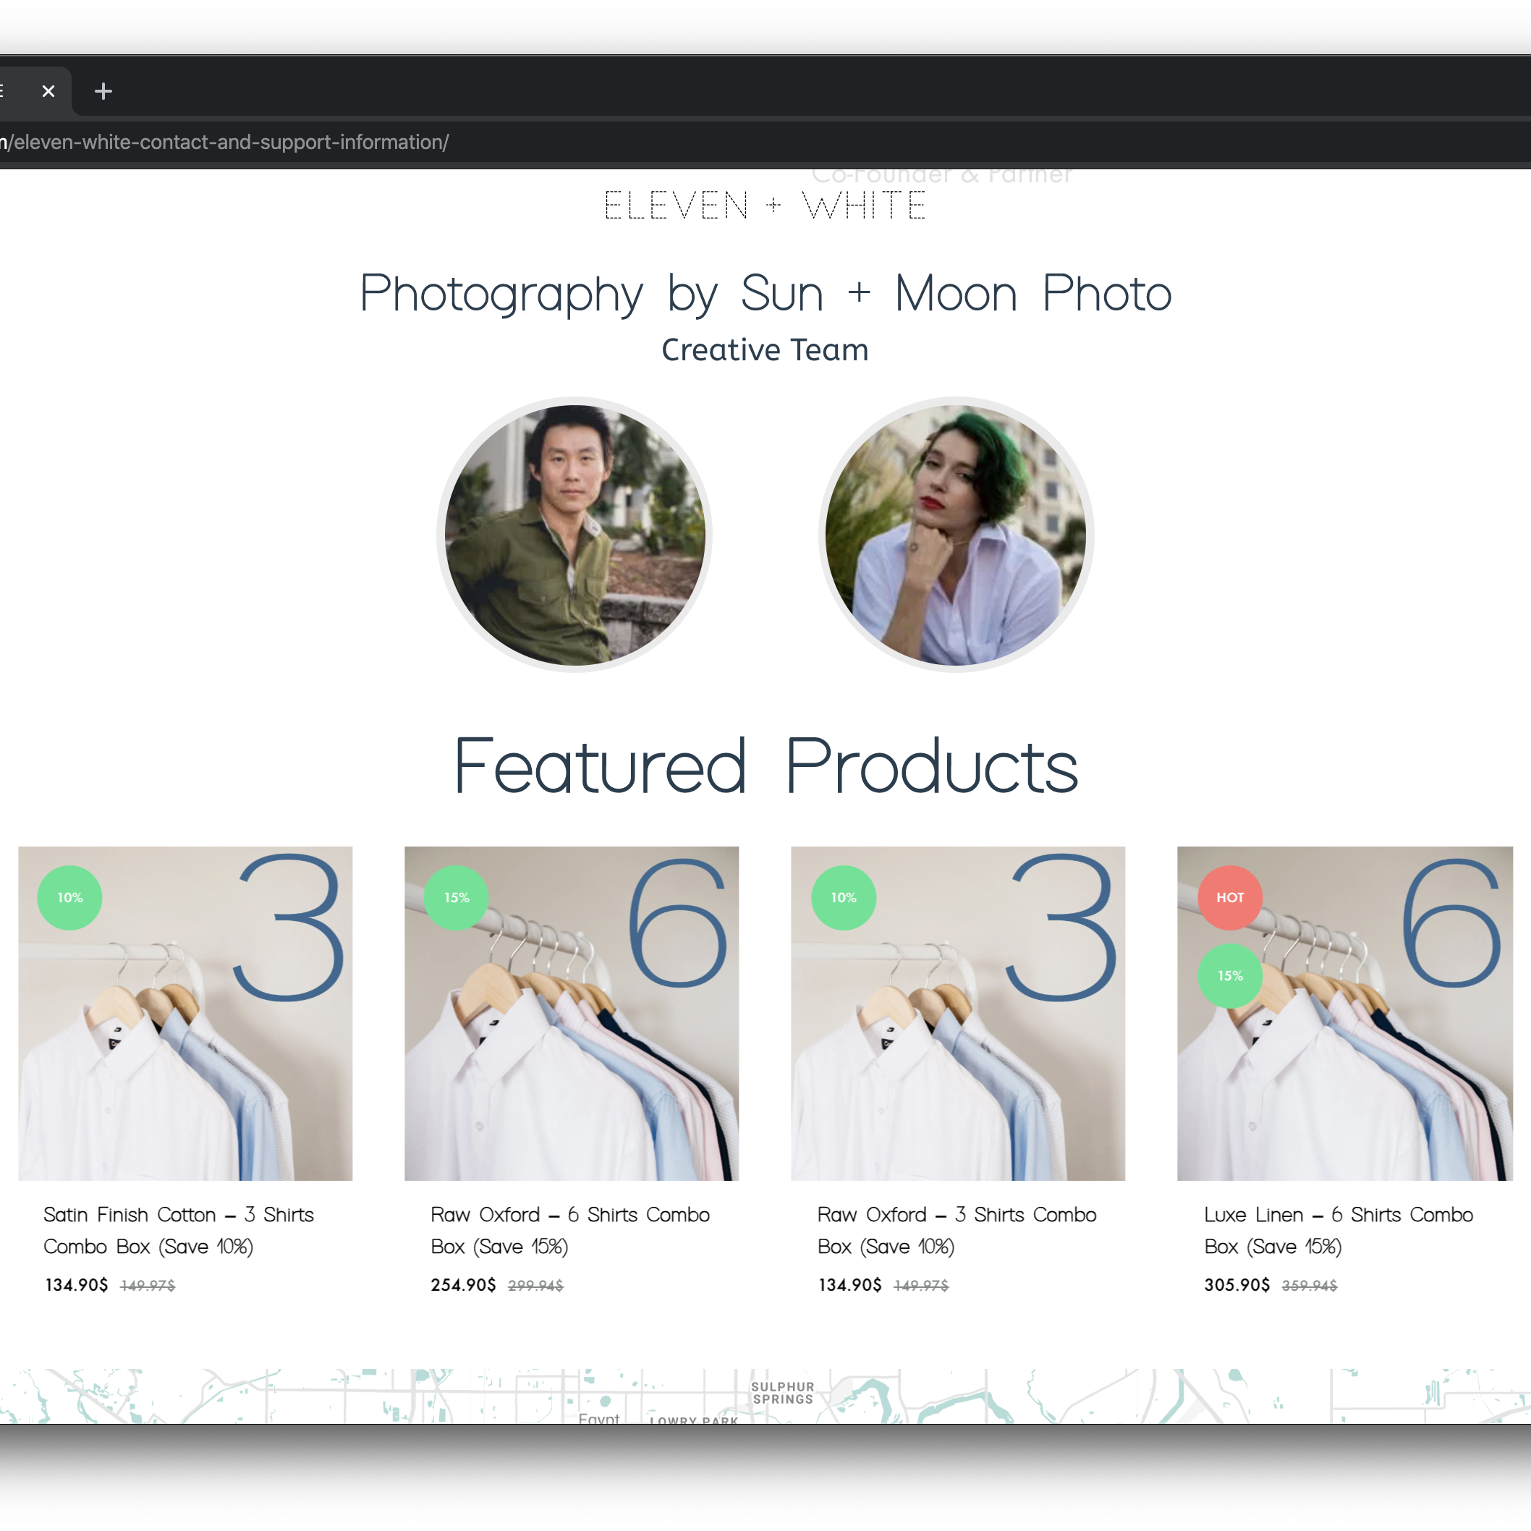Close the current browser tab
Image resolution: width=1531 pixels, height=1531 pixels.
click(x=48, y=91)
